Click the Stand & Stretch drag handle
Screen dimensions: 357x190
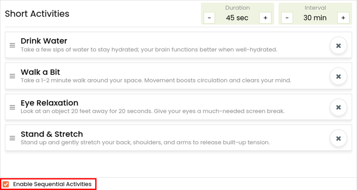point(12,138)
